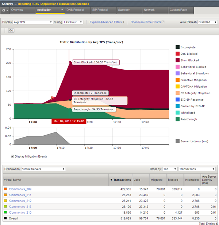Open the Order by Top dropdown
Viewport: 219px width, 225px height.
click(169, 169)
